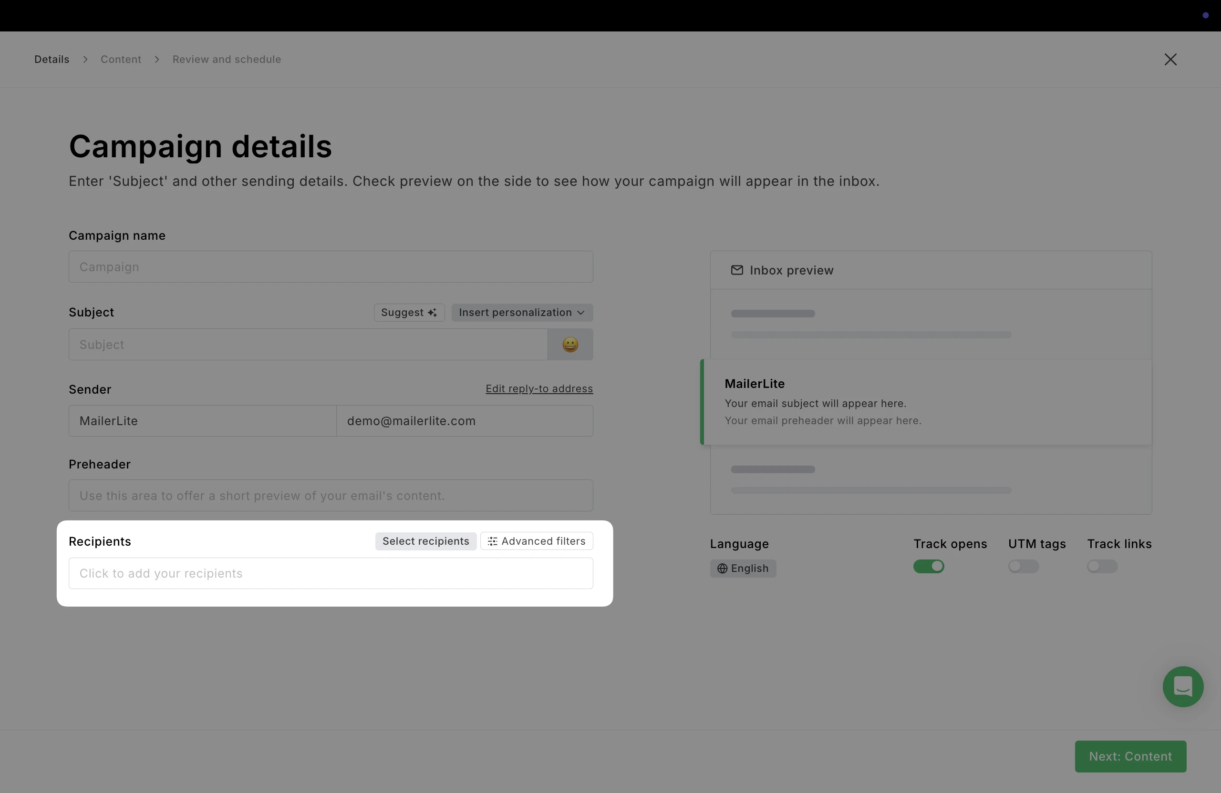
Task: Click the globe icon on English
Action: click(722, 569)
